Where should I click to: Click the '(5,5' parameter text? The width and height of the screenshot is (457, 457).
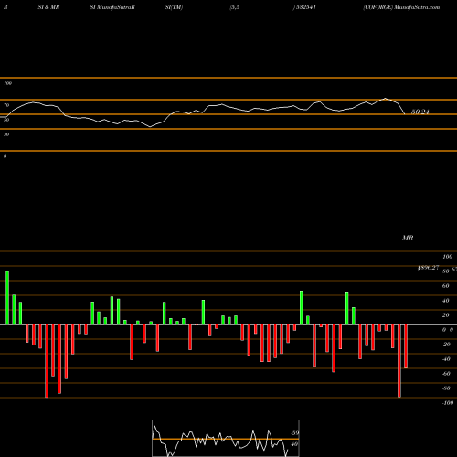click(x=235, y=7)
